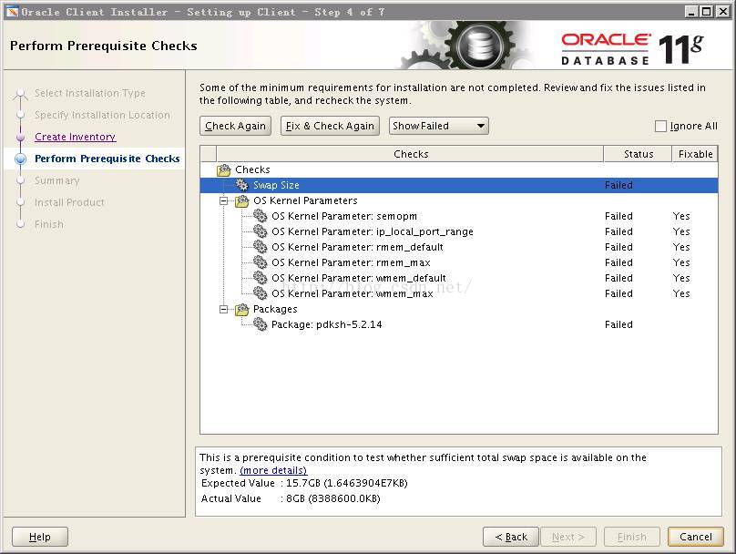Click Yes fixable value for wmem_max
The image size is (736, 554).
coord(681,293)
